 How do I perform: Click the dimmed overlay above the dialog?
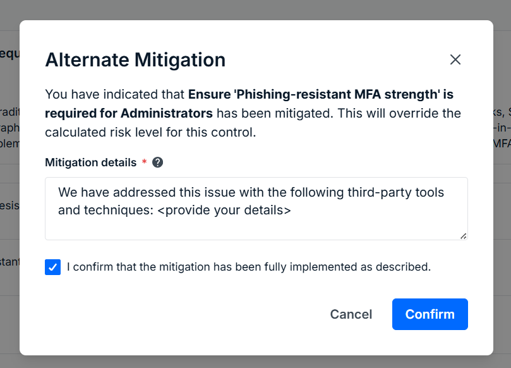(255, 9)
